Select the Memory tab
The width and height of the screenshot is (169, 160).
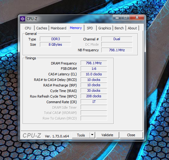point(76,28)
